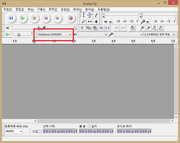Screen dimensions: 180x143
Task: Start recording with the Record button
Action: click(x=71, y=18)
